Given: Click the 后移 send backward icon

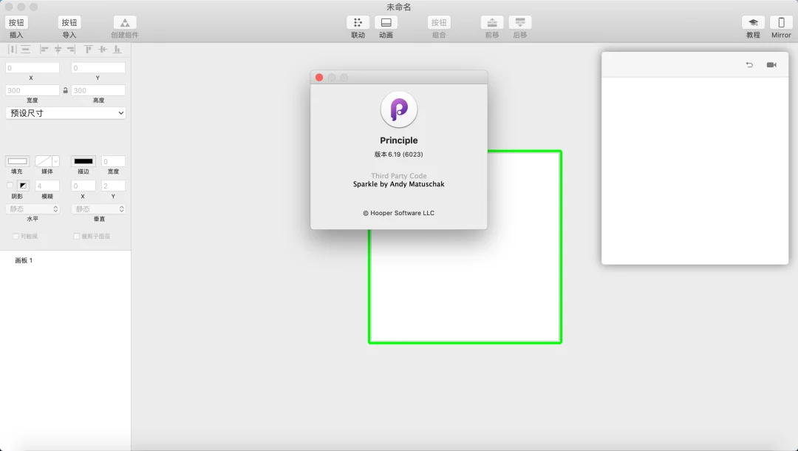Looking at the screenshot, I should 520,22.
